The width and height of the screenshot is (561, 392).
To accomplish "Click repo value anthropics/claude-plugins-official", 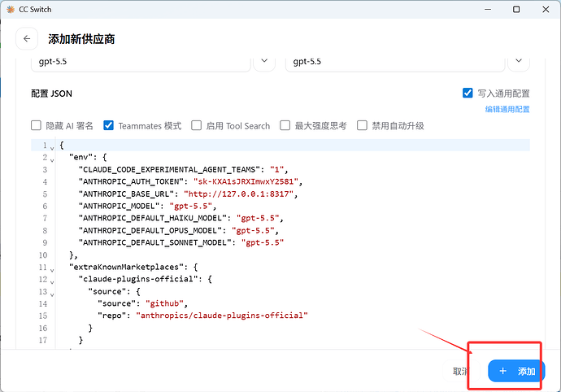I will tap(222, 316).
